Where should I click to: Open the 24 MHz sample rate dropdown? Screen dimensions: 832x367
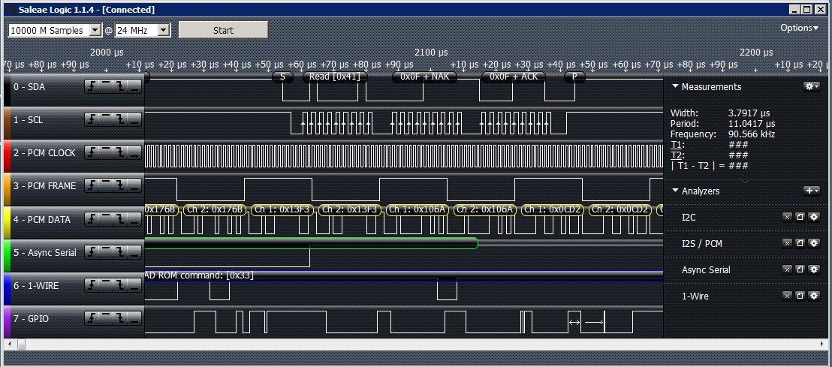[164, 31]
